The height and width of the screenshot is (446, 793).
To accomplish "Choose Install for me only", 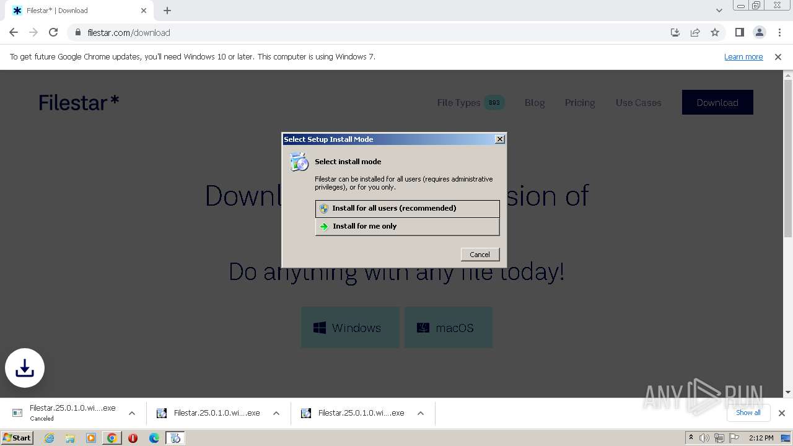I will [x=407, y=227].
